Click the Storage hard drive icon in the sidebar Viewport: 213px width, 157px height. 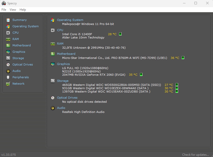tap(8, 58)
